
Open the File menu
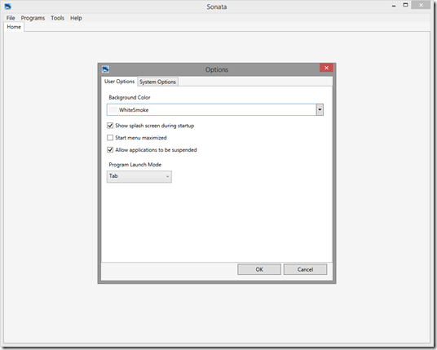point(11,18)
